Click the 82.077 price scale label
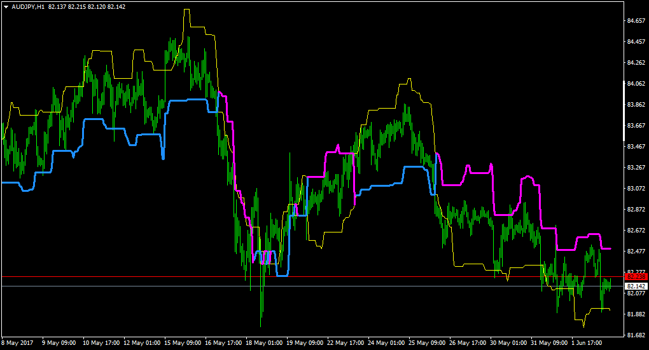 (636, 293)
